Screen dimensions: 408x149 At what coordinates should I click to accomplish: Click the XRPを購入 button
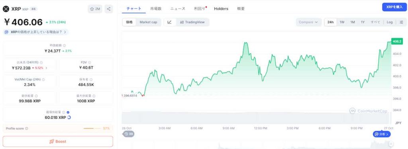click(x=394, y=7)
